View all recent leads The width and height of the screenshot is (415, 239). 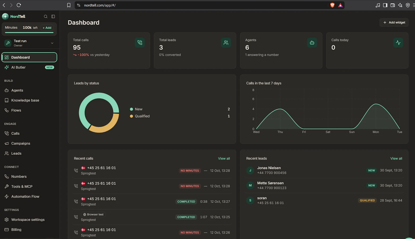(396, 159)
